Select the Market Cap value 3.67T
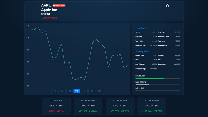 click(x=155, y=55)
